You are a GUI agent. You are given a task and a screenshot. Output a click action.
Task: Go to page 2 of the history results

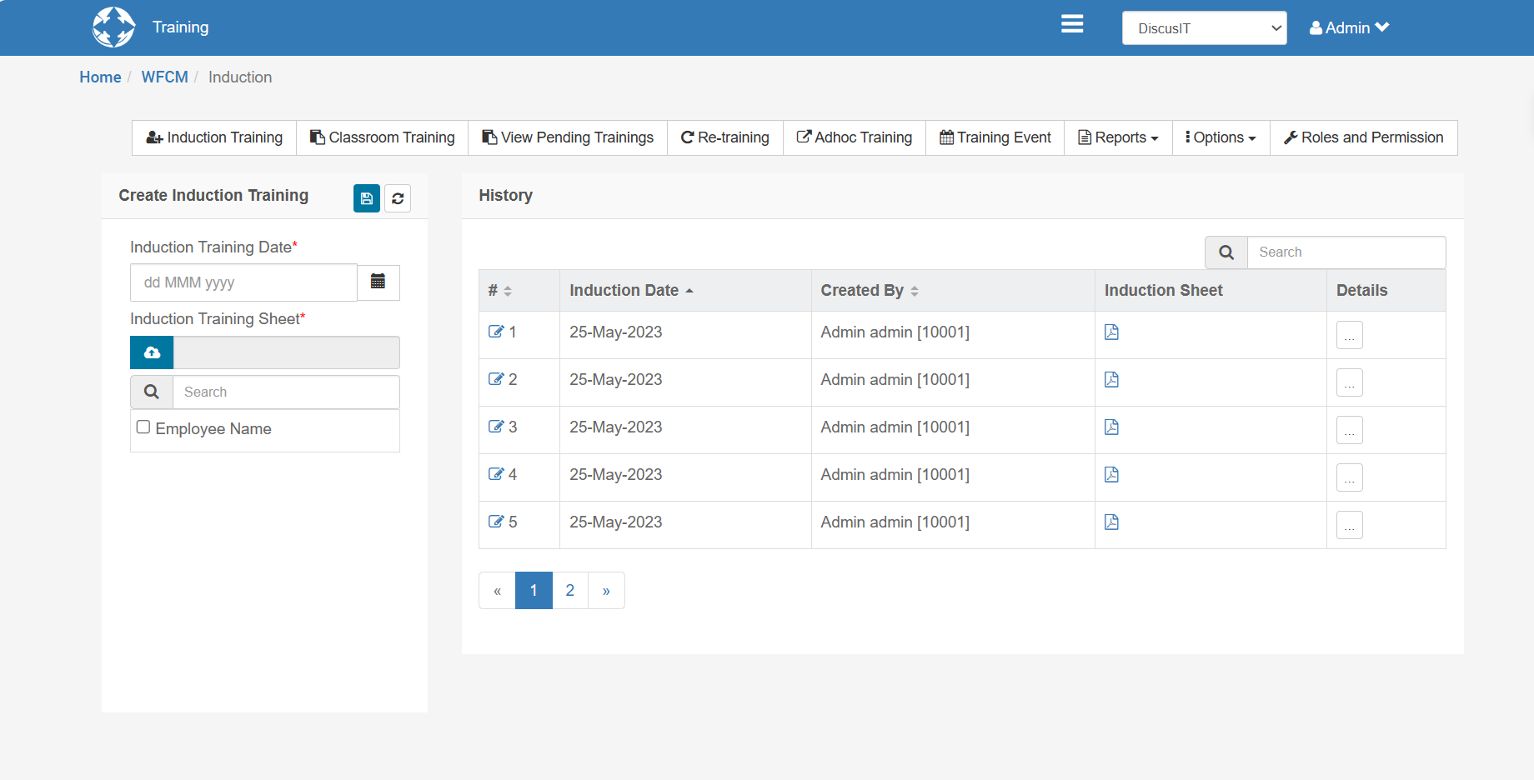tap(570, 590)
